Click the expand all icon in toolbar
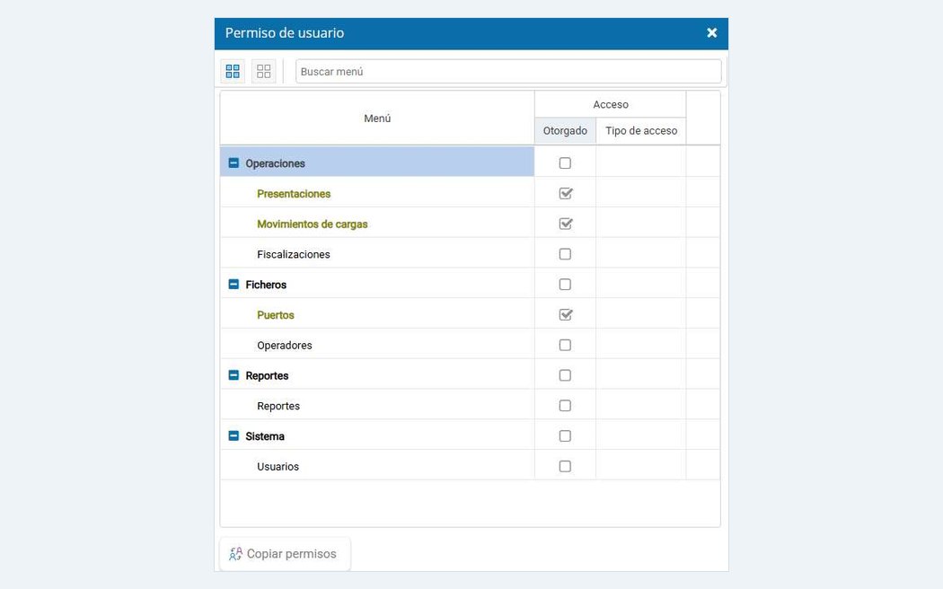Image resolution: width=943 pixels, height=589 pixels. (x=233, y=72)
